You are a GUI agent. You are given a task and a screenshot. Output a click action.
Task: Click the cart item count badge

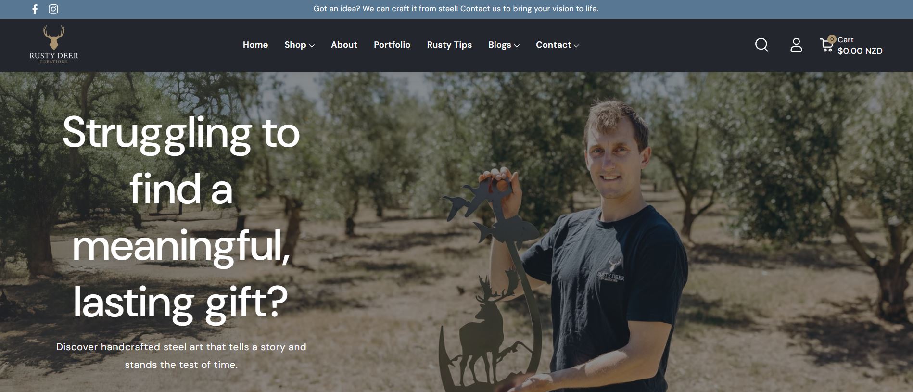[832, 39]
